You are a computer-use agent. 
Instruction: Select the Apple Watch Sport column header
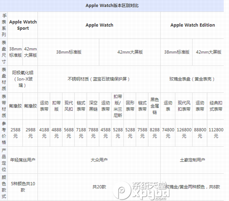(x=23, y=25)
